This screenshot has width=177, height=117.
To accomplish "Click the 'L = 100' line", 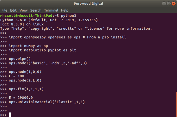I will tap(16, 76).
